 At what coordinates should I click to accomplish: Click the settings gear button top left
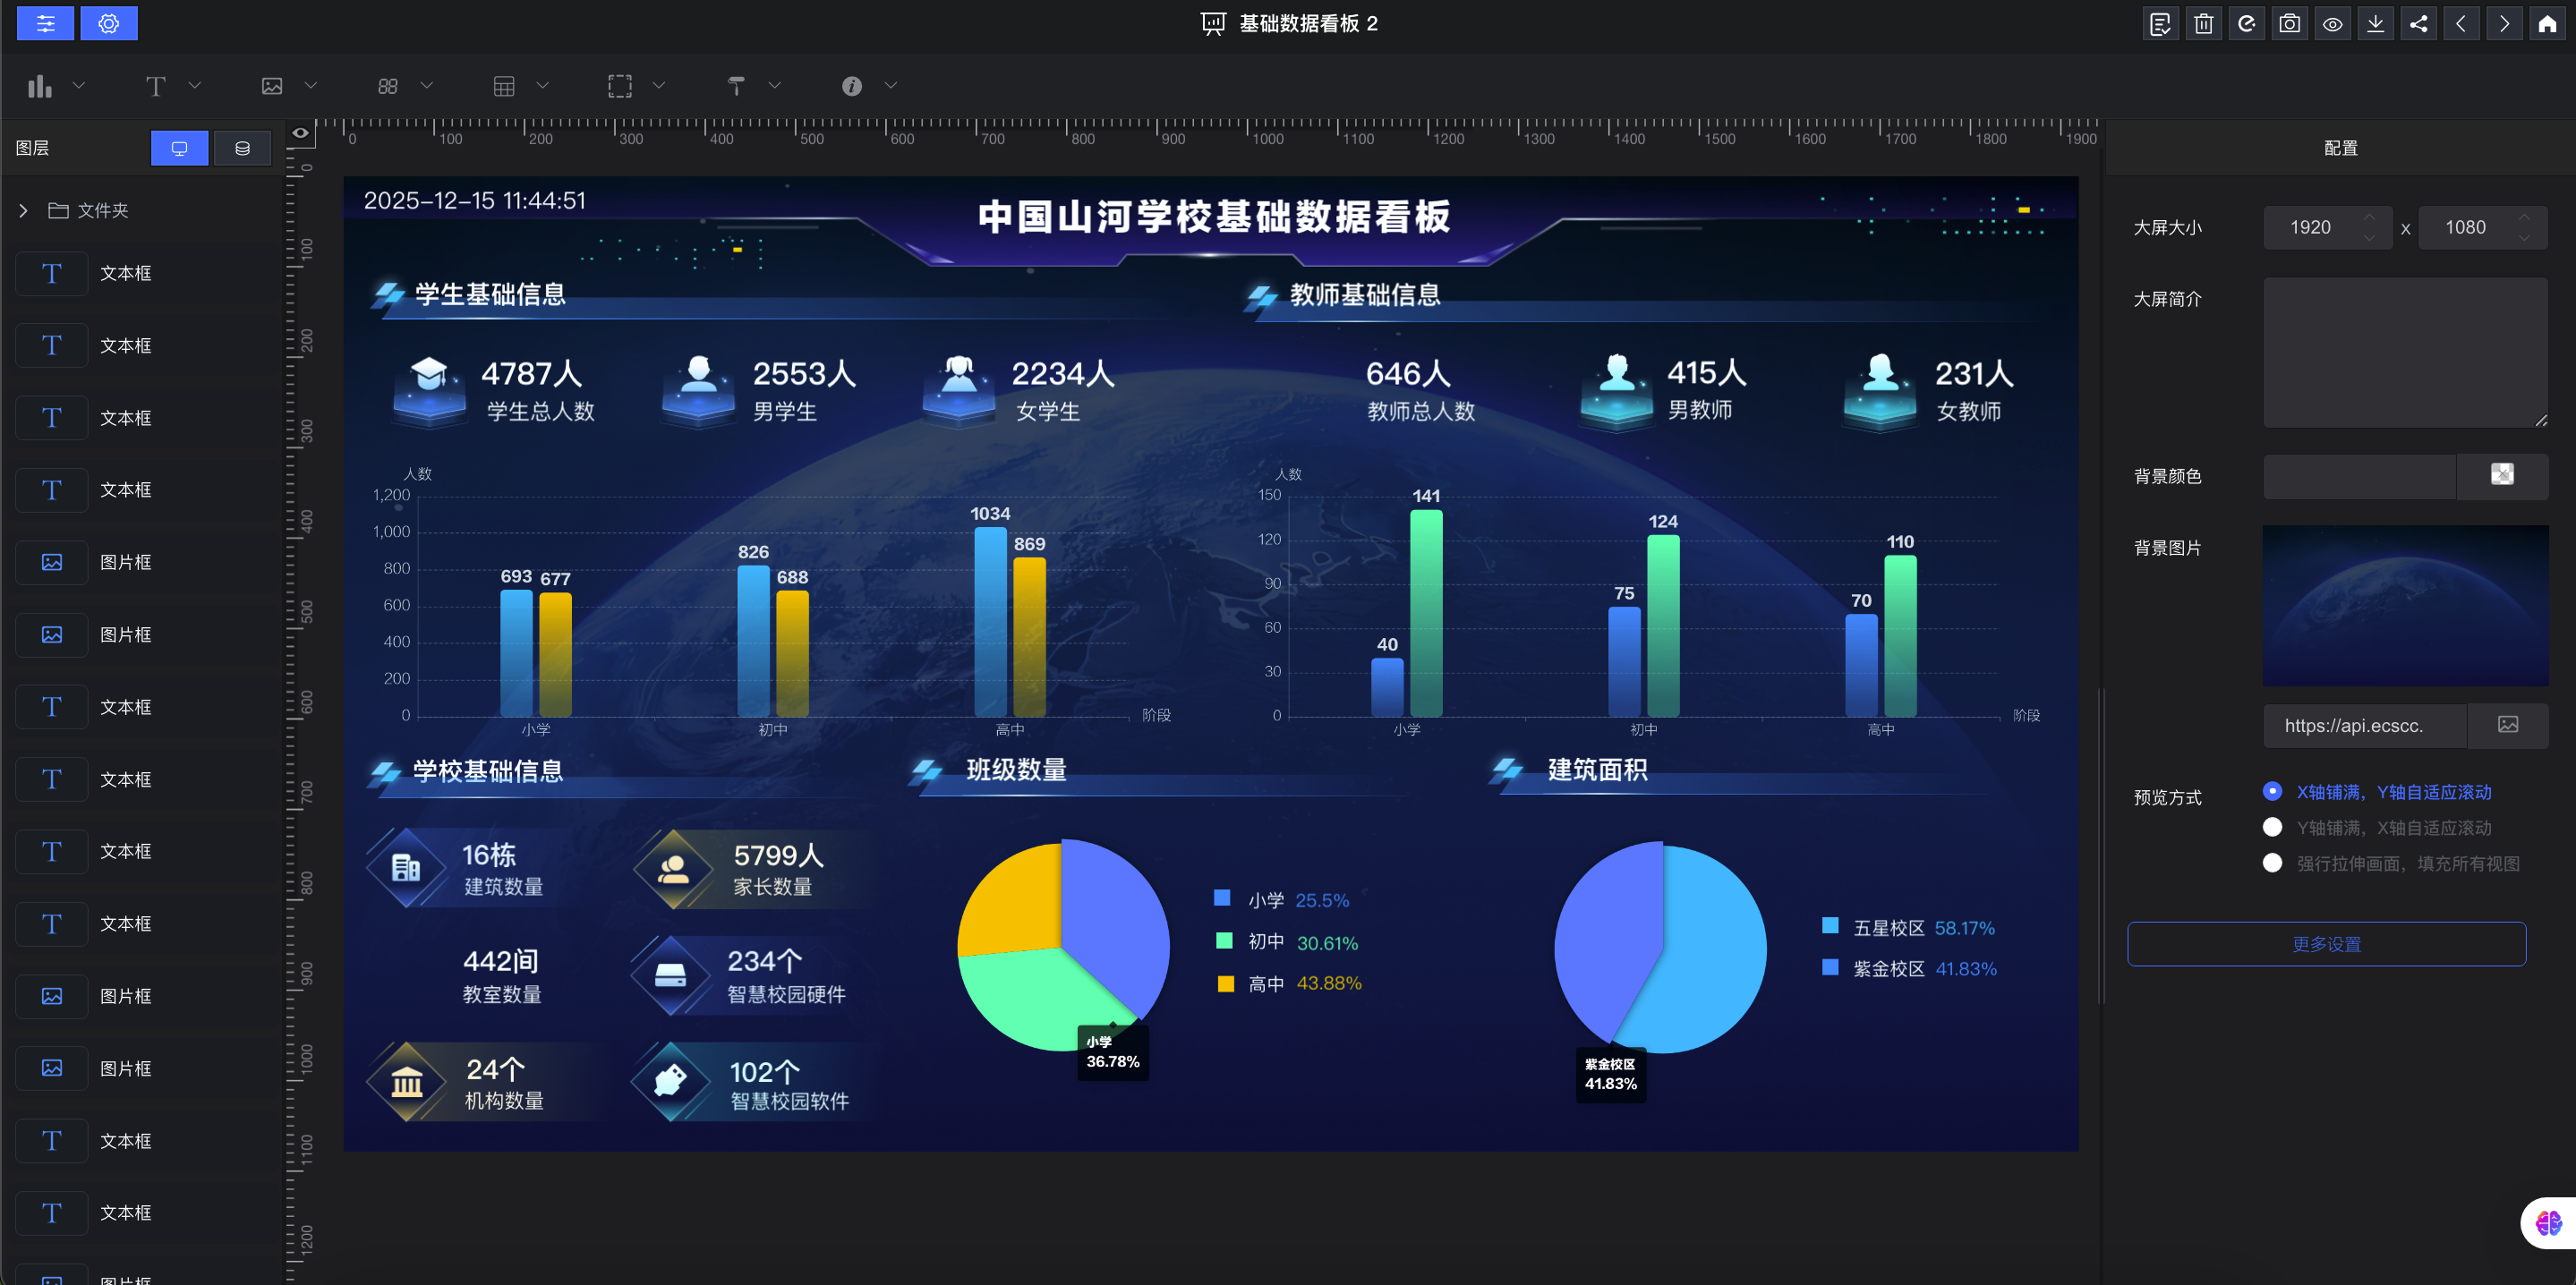coord(109,24)
